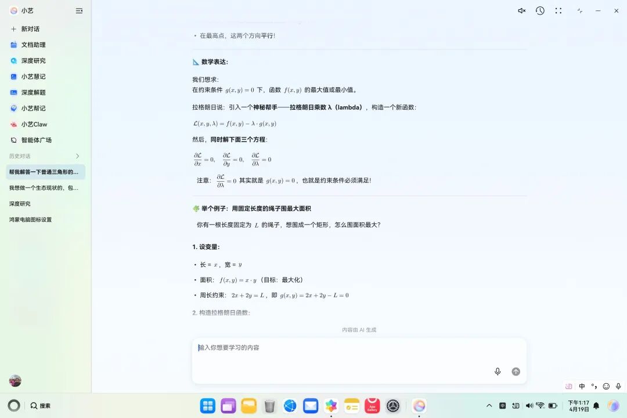This screenshot has width=627, height=418.
Task: Toggle the sidebar collapse control
Action: 78,10
